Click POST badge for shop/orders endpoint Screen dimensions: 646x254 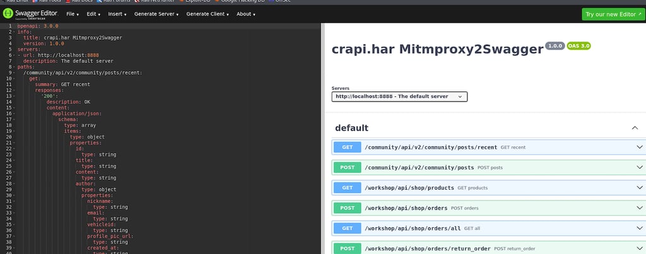348,208
